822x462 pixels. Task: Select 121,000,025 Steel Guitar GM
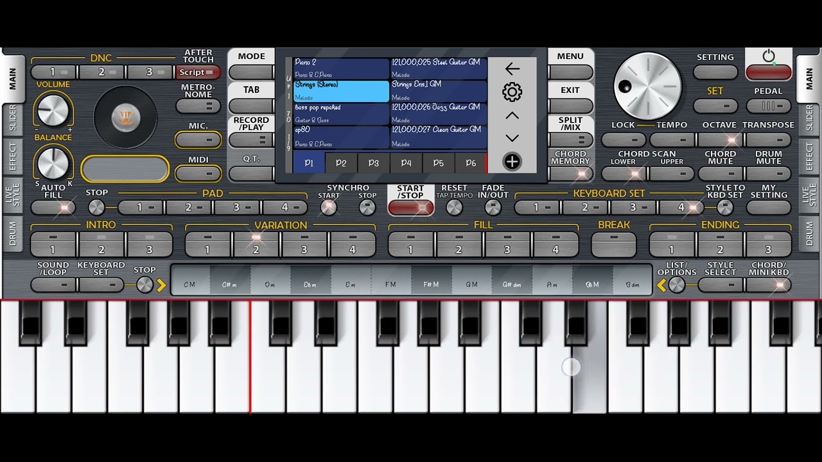(439, 69)
